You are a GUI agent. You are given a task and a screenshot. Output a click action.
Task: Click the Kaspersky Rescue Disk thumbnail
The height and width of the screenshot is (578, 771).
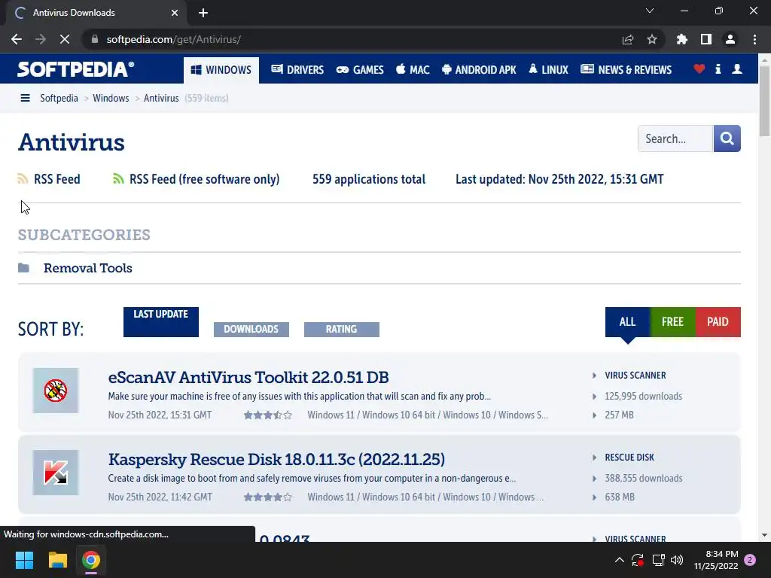click(56, 473)
